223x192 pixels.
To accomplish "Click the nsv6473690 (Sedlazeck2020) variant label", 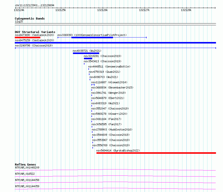I will tap(35, 35).
